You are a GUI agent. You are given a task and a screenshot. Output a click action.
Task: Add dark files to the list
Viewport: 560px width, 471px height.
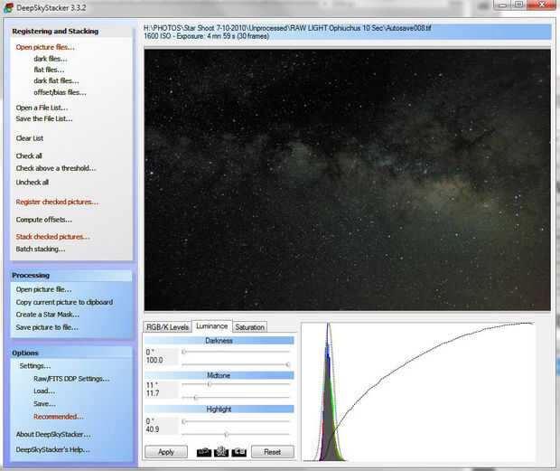point(50,59)
